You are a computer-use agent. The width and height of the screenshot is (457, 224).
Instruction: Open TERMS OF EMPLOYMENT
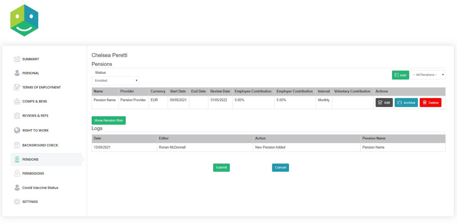(41, 87)
